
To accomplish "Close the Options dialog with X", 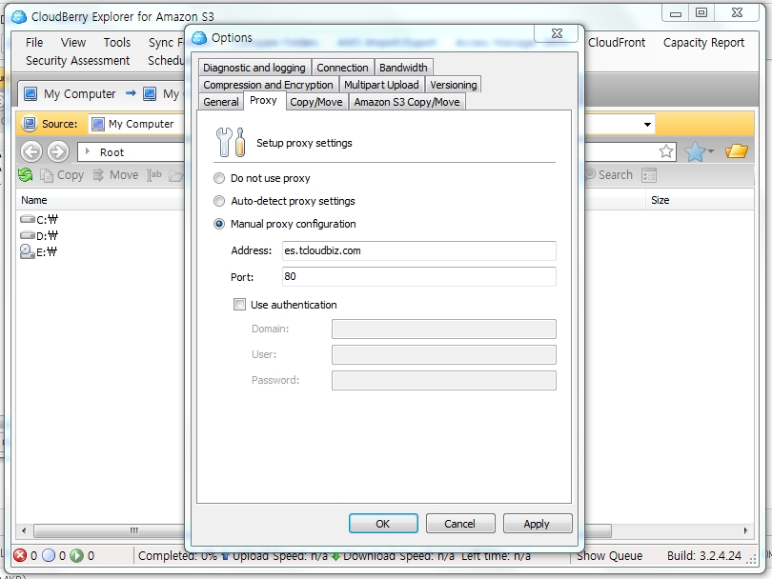I will point(557,33).
